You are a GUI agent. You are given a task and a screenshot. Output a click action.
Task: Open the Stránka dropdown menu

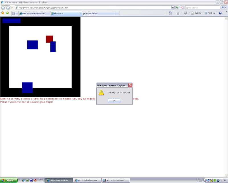[197, 13]
